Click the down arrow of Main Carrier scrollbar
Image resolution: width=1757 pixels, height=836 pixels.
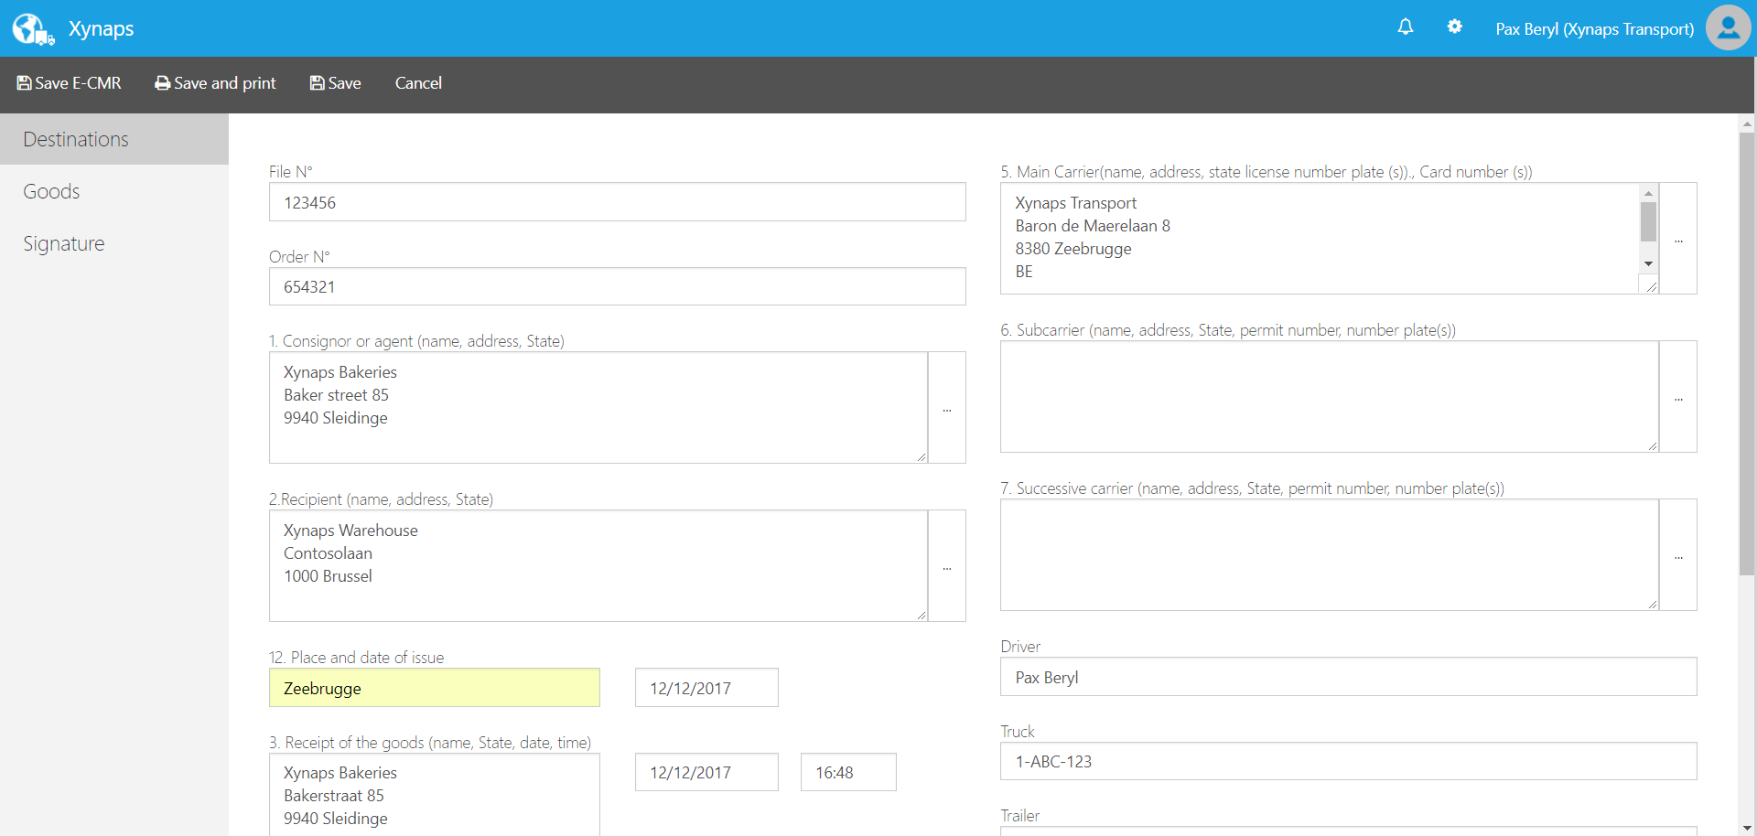coord(1649,263)
